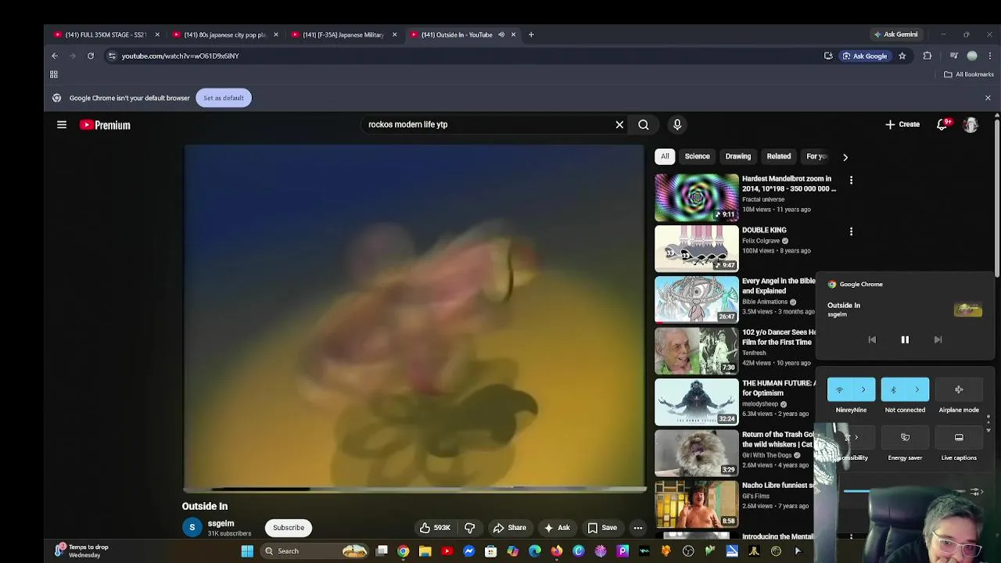
Task: Toggle Bluetooth quick setting
Action: tap(893, 389)
